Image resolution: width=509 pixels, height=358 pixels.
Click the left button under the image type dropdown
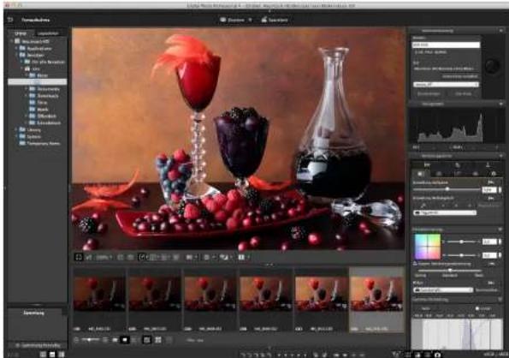[x=429, y=93]
